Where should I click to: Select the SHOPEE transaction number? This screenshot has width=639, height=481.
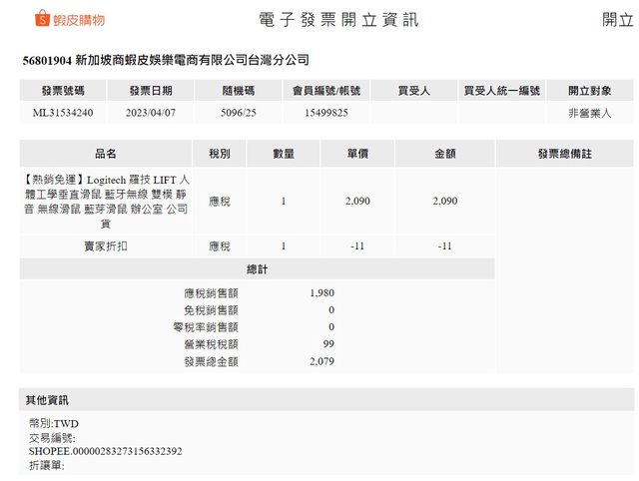(x=105, y=451)
